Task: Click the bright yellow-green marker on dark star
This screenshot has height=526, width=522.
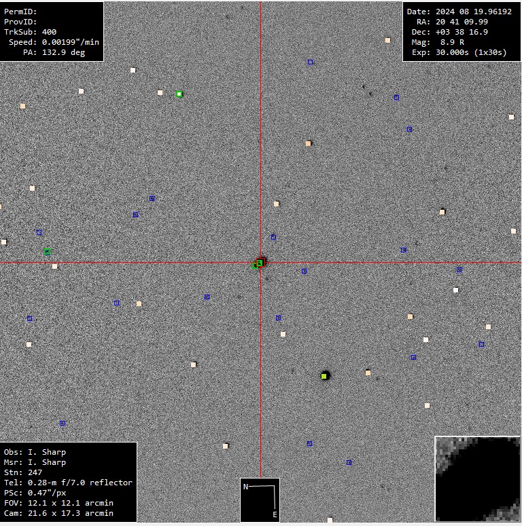Action: tap(325, 375)
